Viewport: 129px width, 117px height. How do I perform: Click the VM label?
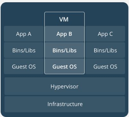coord(64,19)
